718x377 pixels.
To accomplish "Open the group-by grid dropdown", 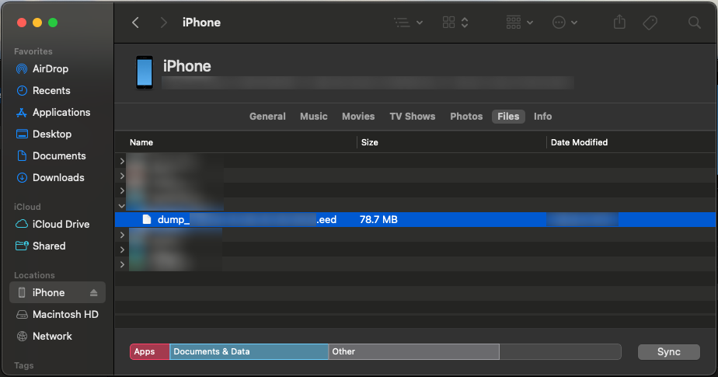I will tap(519, 23).
